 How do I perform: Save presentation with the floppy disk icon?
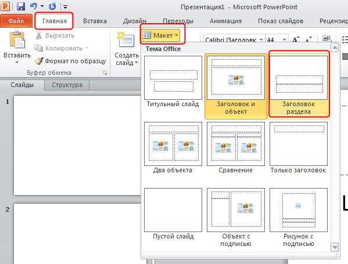click(21, 6)
